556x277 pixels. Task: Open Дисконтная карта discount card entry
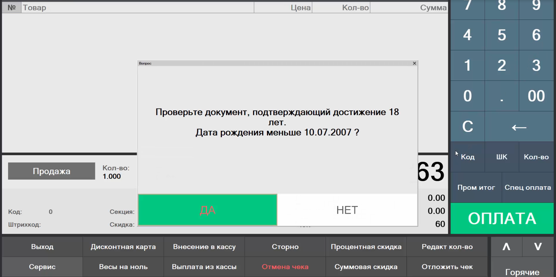[x=123, y=247]
